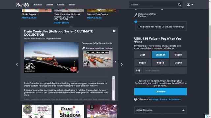
Task: Click "This bundle has raised US$43,336 for charity!"
Action: 161,27
